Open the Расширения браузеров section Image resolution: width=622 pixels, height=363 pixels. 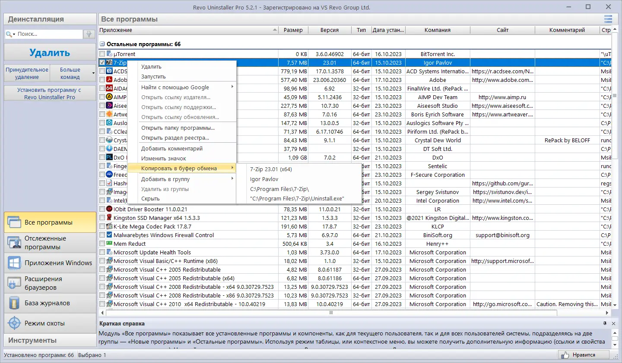[x=50, y=282]
